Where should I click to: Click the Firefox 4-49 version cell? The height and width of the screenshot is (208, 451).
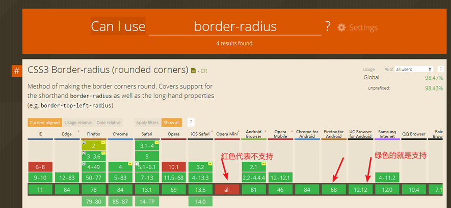(93, 167)
